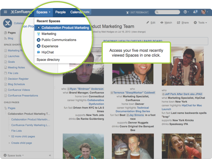This screenshot has width=212, height=159.
Task: Click Jeff Park's photo in plaid shirt
Action: pos(183,66)
